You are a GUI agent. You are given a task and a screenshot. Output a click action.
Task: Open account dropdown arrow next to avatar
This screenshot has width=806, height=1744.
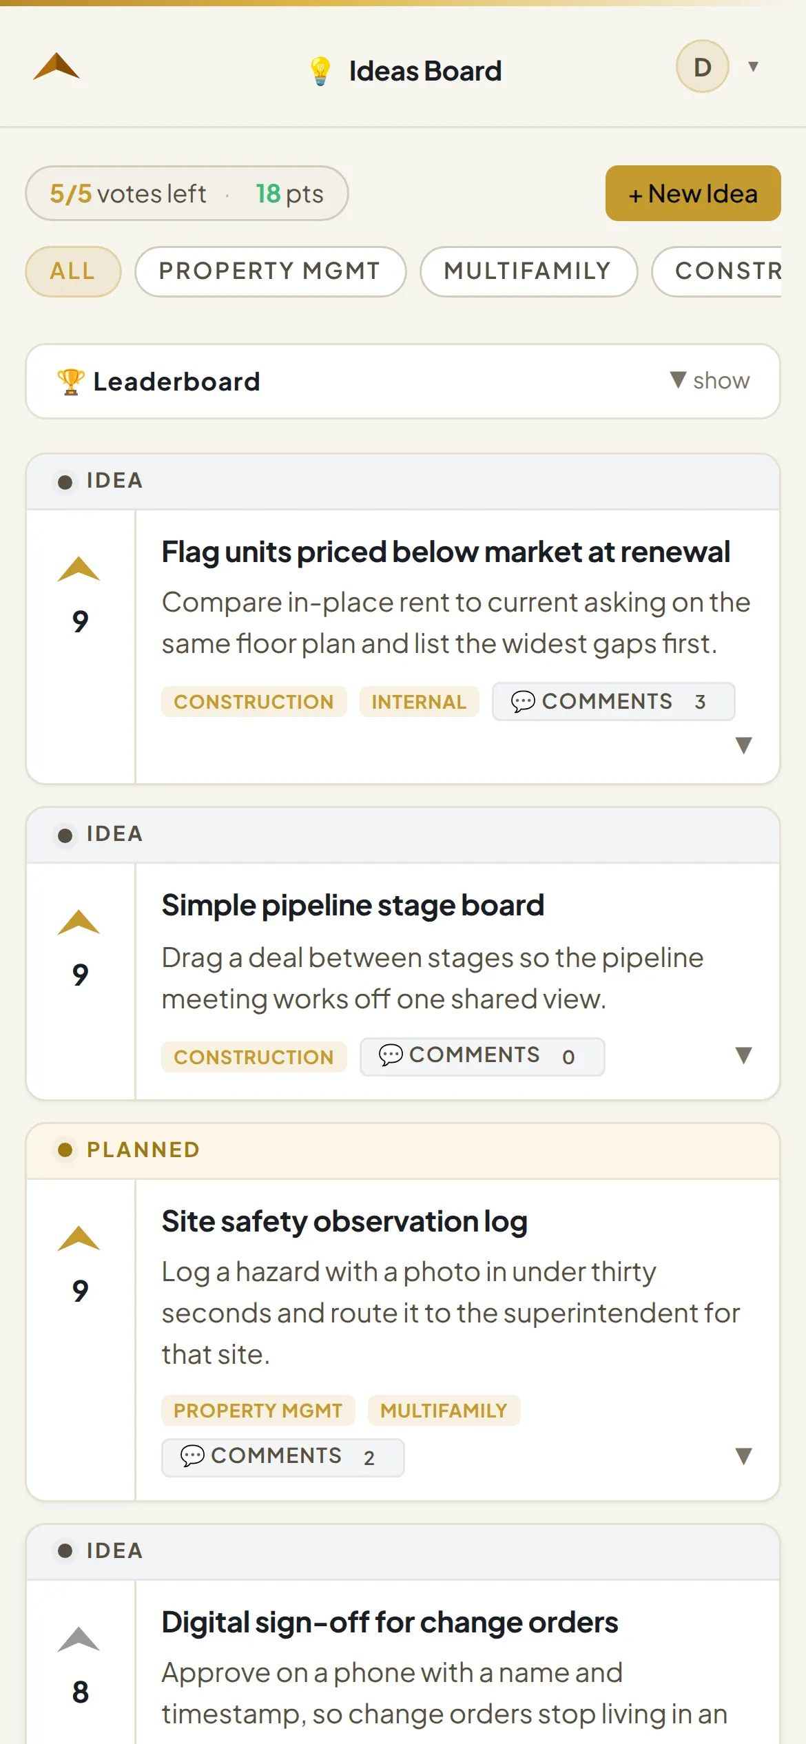(x=754, y=67)
